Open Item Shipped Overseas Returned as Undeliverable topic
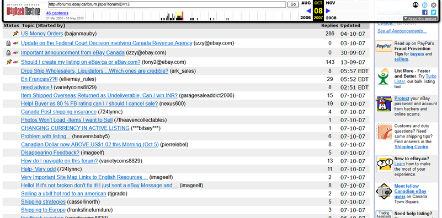 [x=99, y=95]
